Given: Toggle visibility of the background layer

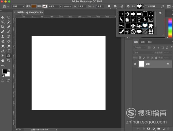Looking at the screenshot, I should (x=135, y=64).
